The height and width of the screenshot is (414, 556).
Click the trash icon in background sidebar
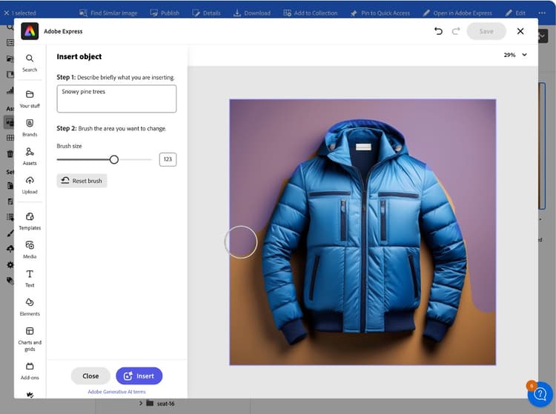coord(10,153)
